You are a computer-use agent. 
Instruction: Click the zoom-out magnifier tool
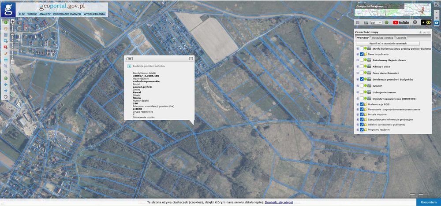[6, 72]
